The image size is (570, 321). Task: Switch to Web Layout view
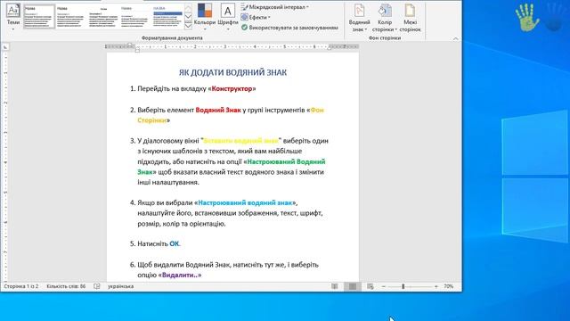pos(370,286)
